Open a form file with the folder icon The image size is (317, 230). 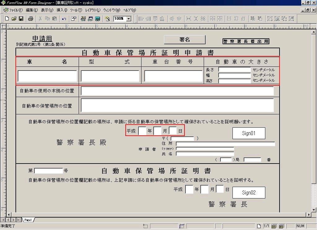click(14, 19)
